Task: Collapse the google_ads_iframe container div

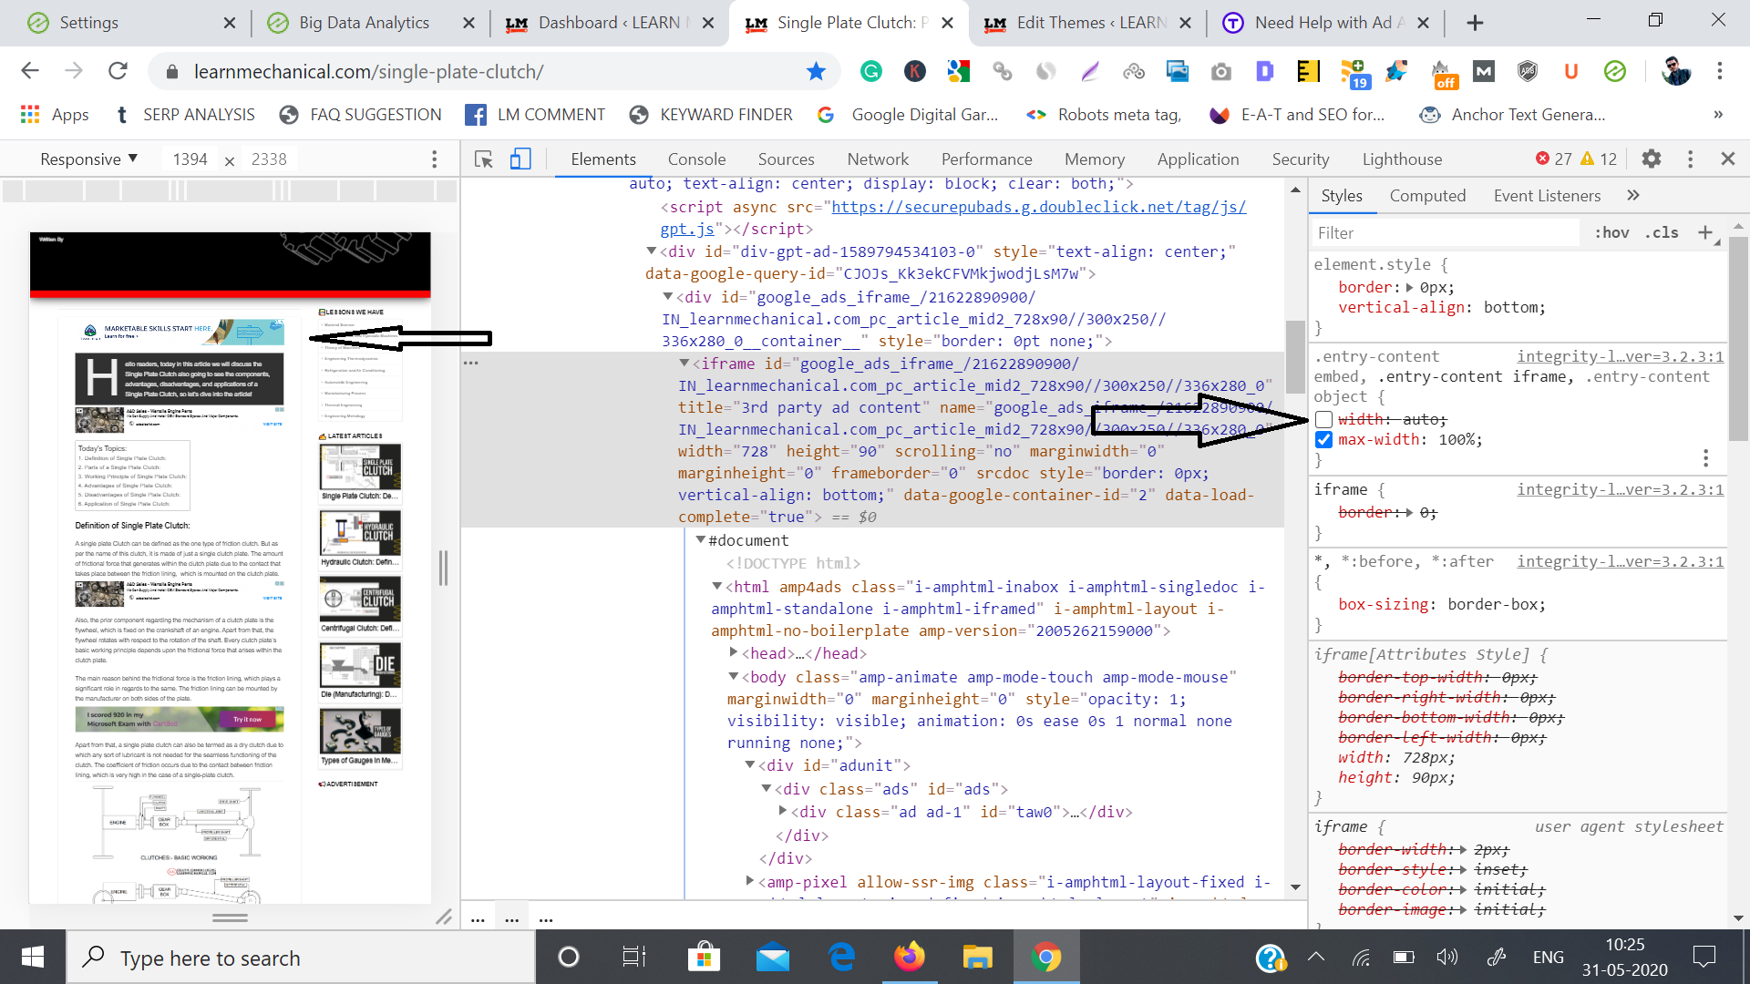Action: [x=667, y=297]
